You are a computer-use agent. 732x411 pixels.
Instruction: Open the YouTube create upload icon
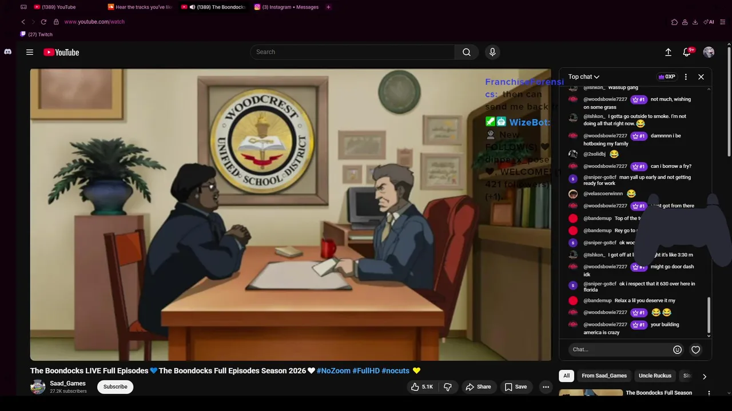tap(668, 52)
